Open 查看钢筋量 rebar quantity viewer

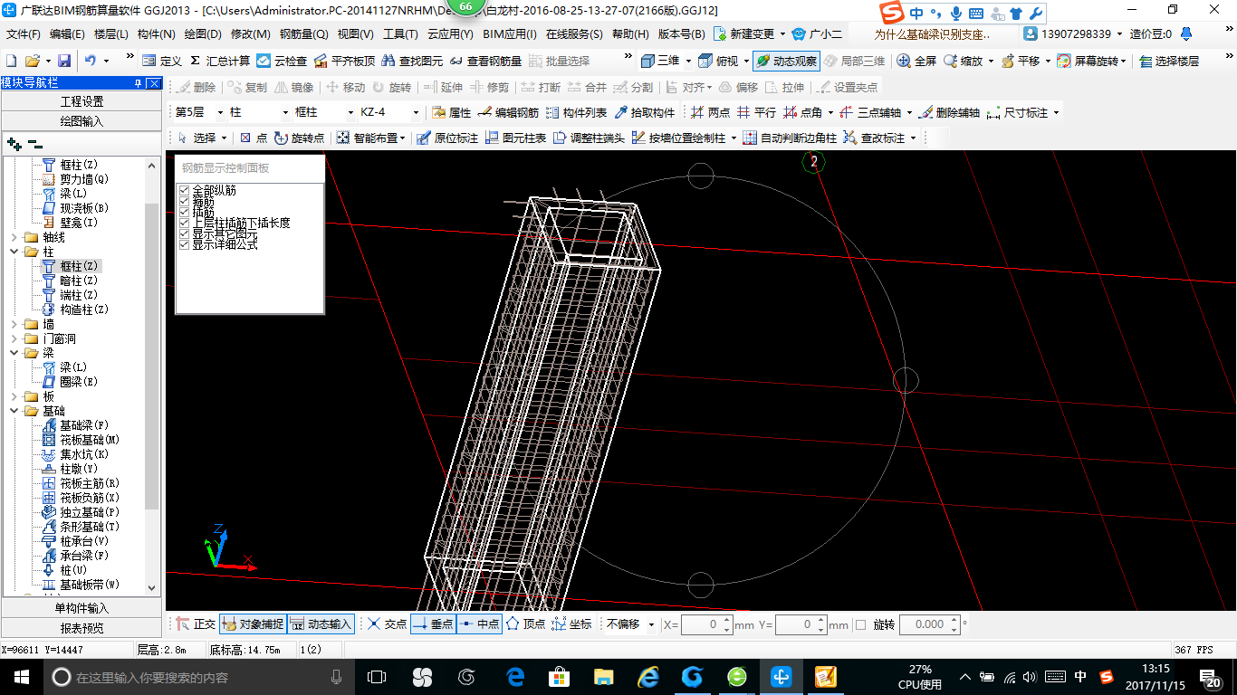pyautogui.click(x=486, y=61)
